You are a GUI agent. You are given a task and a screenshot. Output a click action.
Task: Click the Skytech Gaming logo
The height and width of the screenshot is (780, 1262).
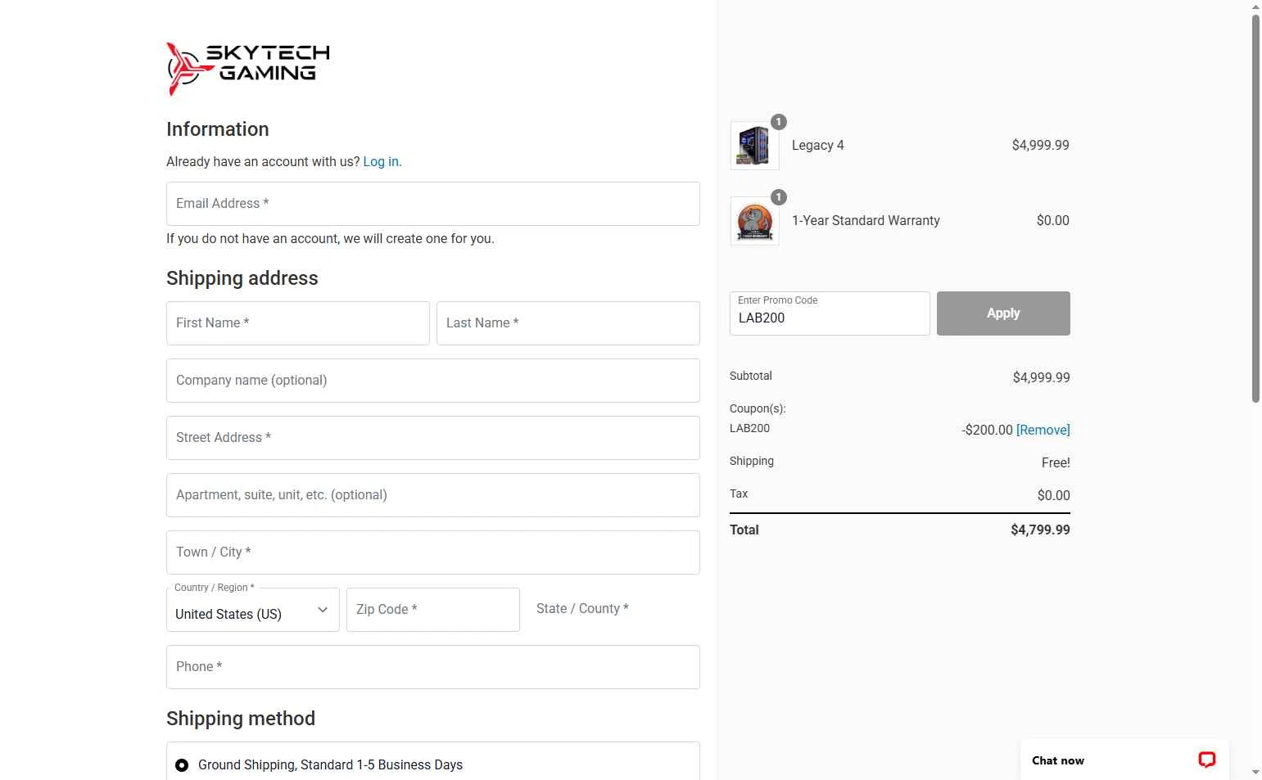[247, 69]
